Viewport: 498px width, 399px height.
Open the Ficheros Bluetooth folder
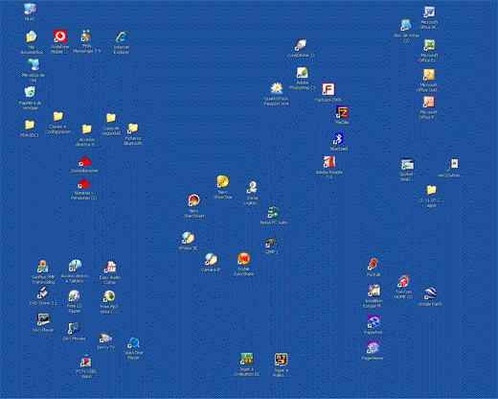point(133,129)
